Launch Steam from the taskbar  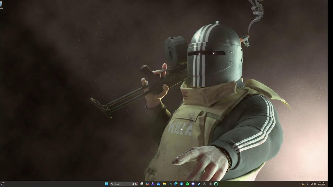[199, 184]
